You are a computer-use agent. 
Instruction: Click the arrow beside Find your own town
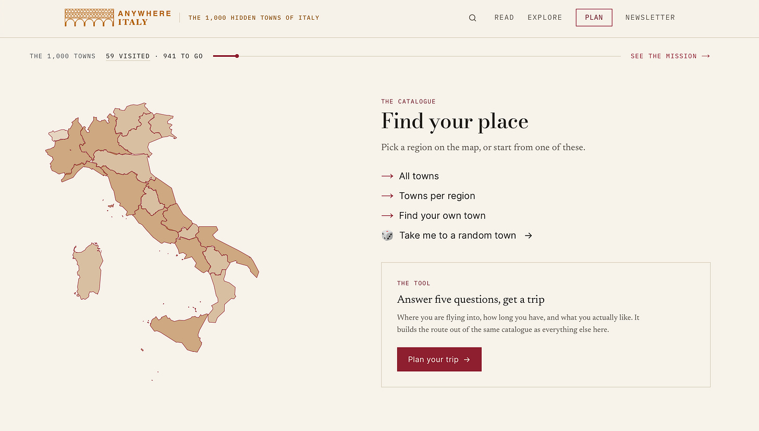point(387,216)
